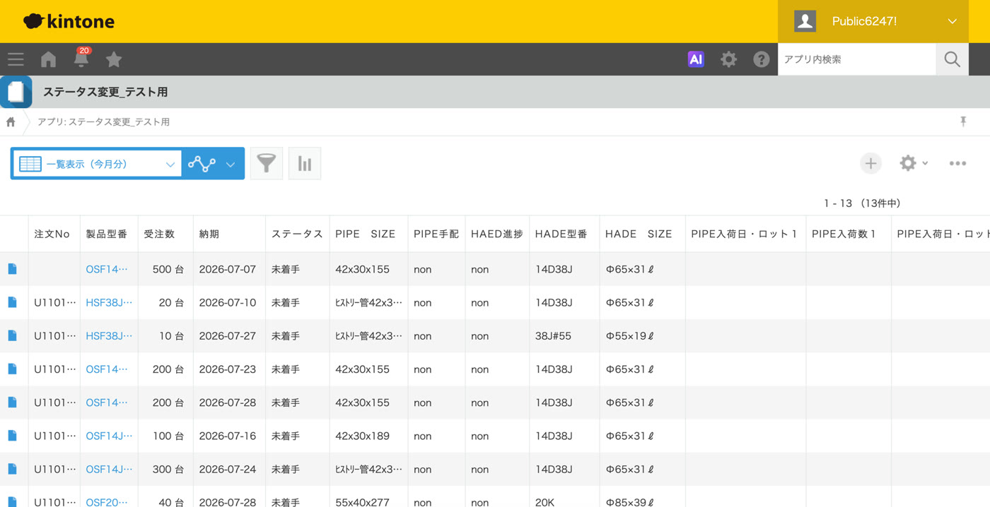Open the favorites star icon

coord(114,59)
